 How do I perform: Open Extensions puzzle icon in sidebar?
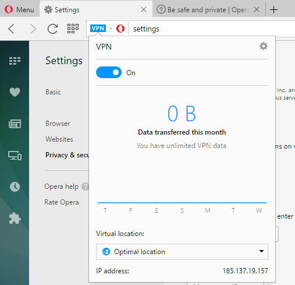coord(15,219)
